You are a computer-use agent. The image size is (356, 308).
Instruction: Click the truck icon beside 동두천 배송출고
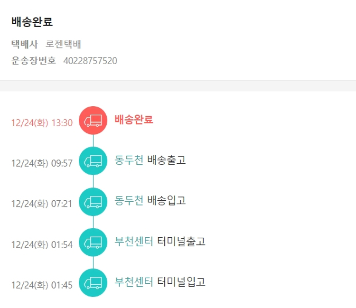(x=93, y=161)
